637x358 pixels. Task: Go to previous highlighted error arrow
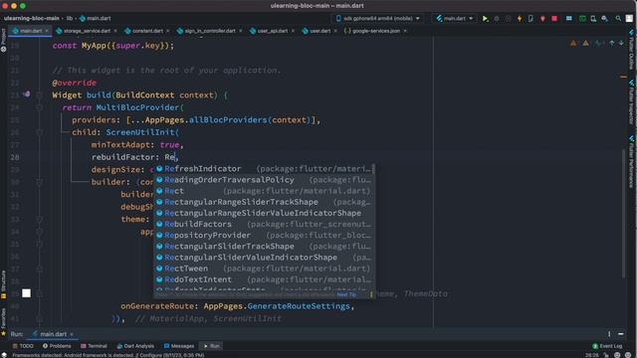(611, 43)
